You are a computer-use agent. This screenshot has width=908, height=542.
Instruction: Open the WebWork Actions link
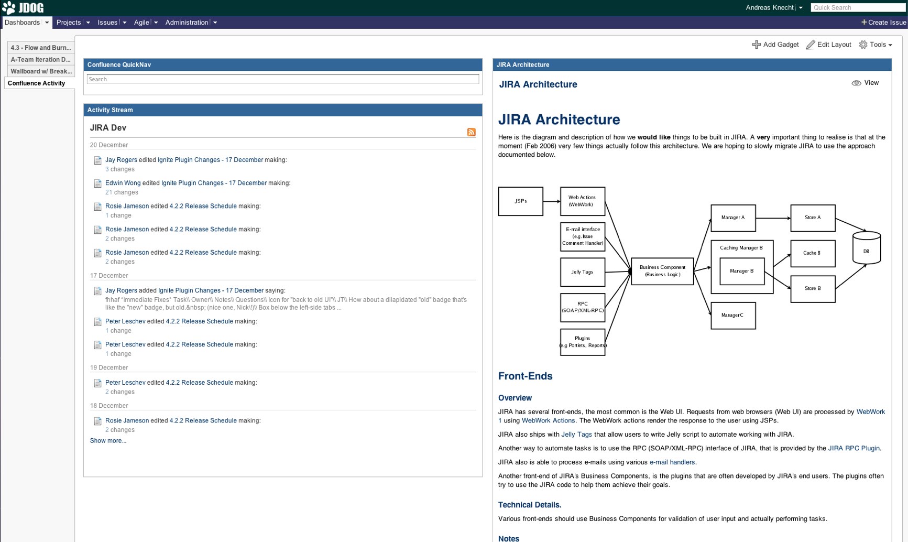[x=548, y=420]
